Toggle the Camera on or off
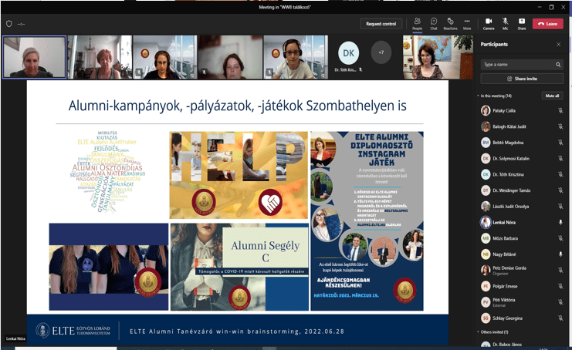Viewport: 572px width, 350px height. [489, 24]
